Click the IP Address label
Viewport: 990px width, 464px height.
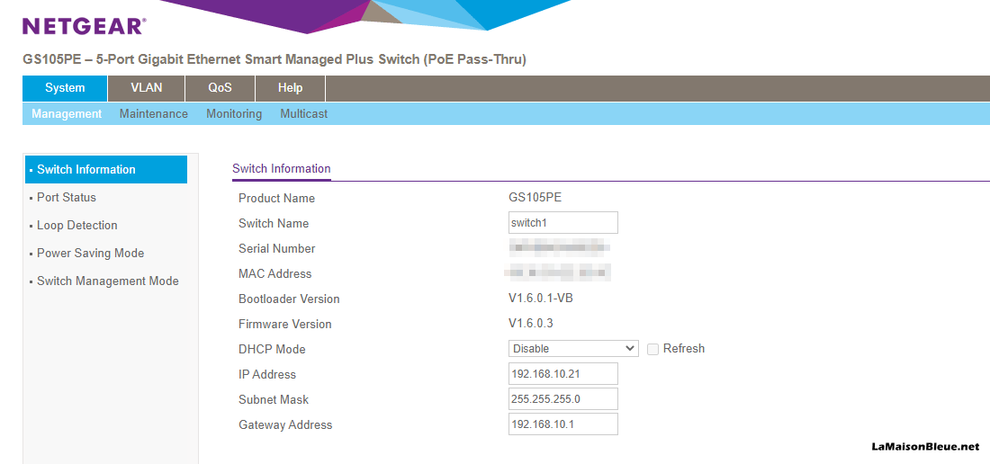tap(267, 374)
